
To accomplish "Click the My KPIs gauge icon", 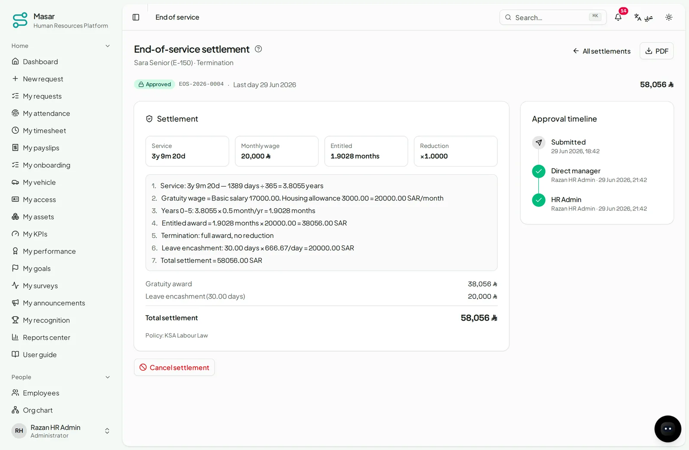I will click(16, 234).
